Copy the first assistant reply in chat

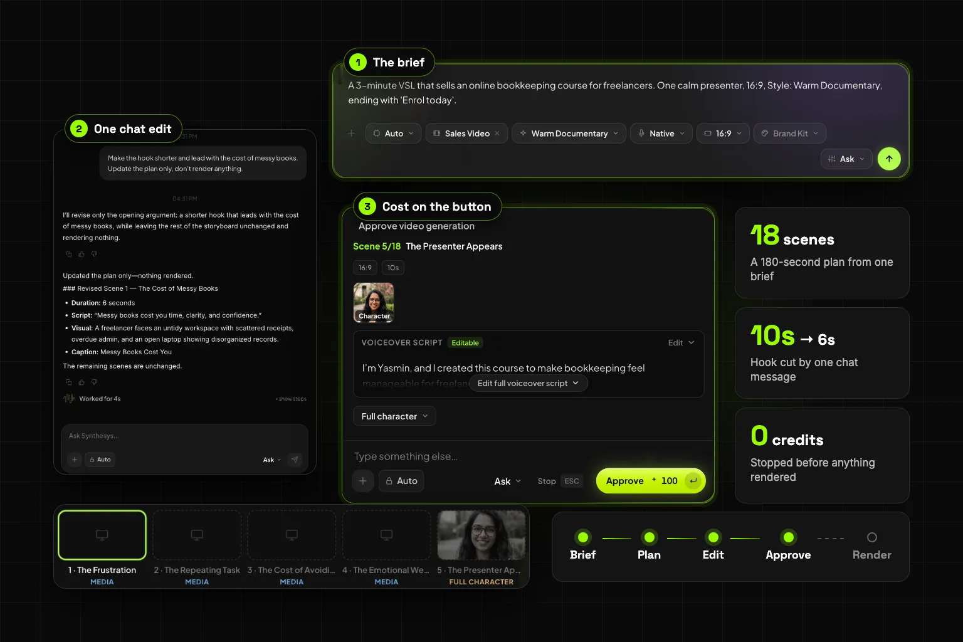click(x=69, y=254)
